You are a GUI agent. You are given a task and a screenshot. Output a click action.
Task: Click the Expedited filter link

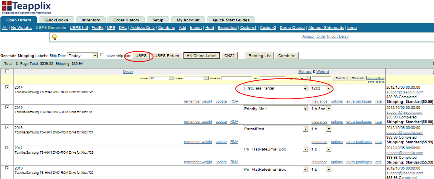(227, 28)
